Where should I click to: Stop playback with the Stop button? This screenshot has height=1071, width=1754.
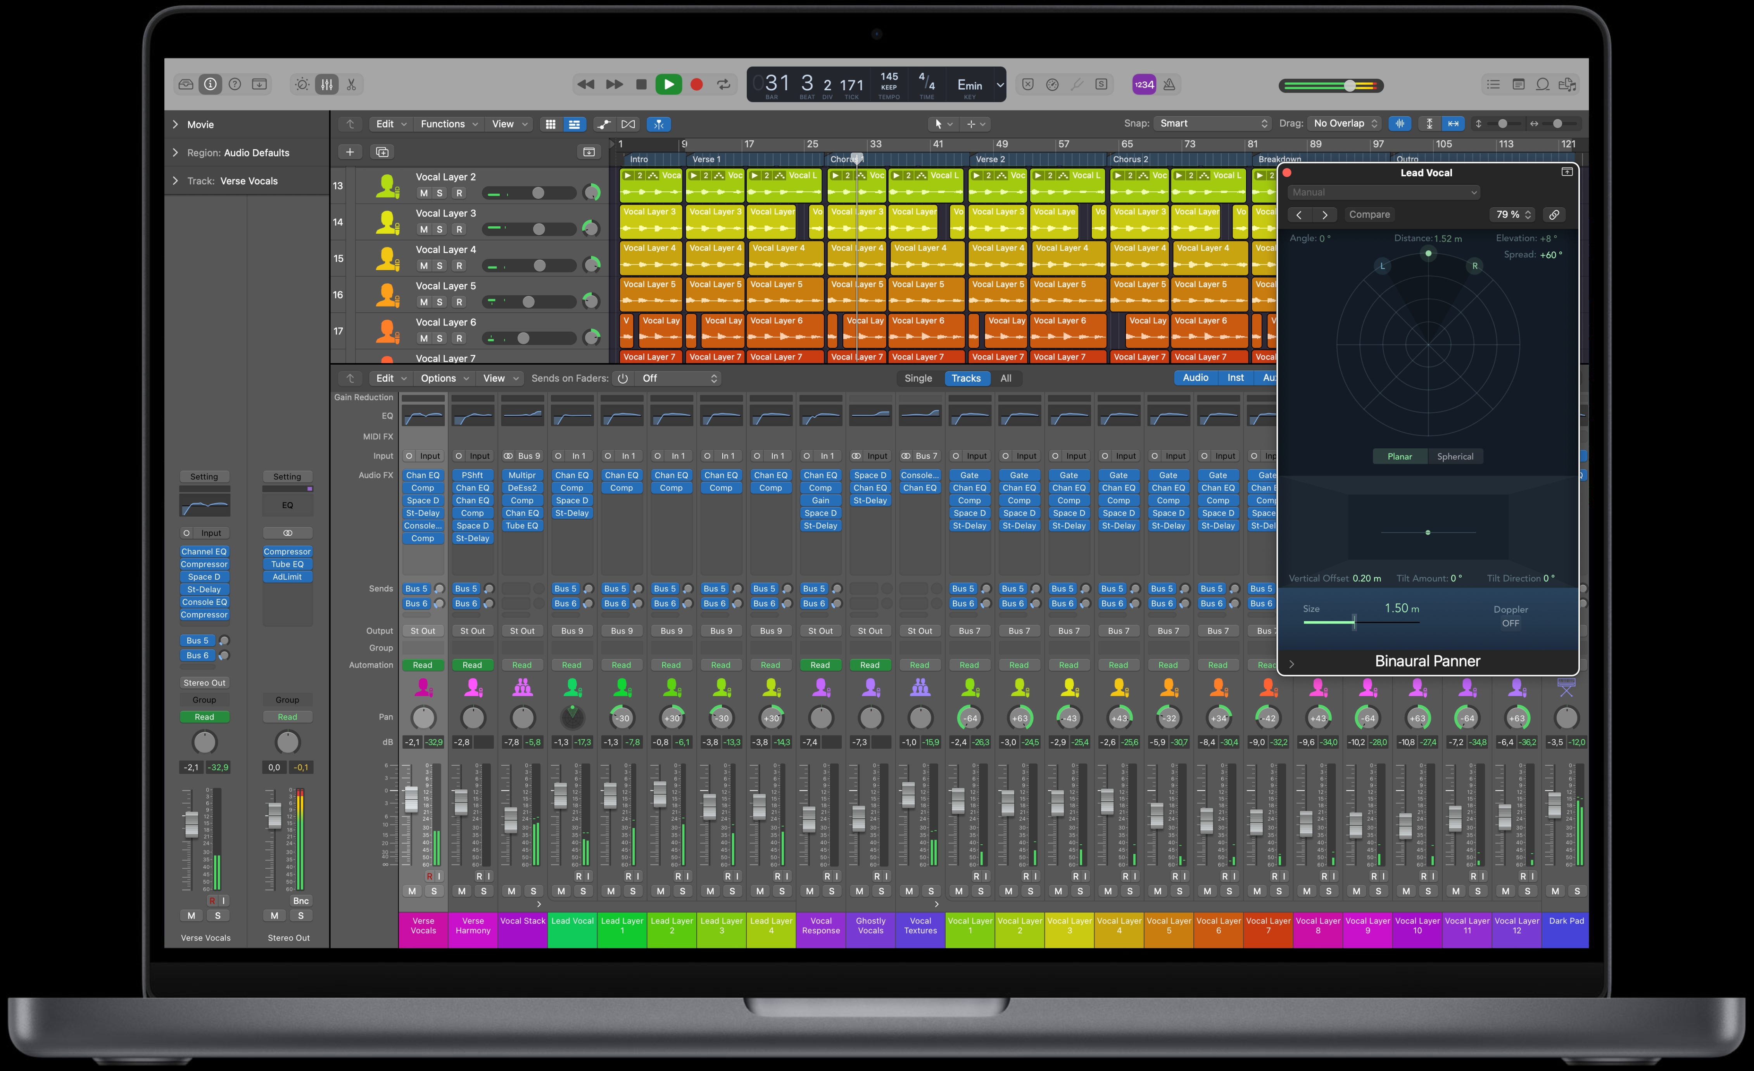[x=641, y=84]
